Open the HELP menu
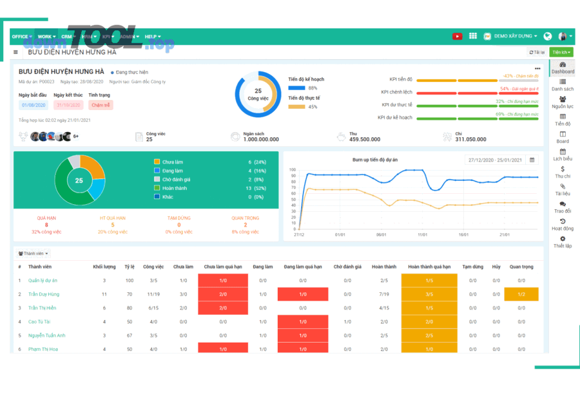 (x=153, y=37)
